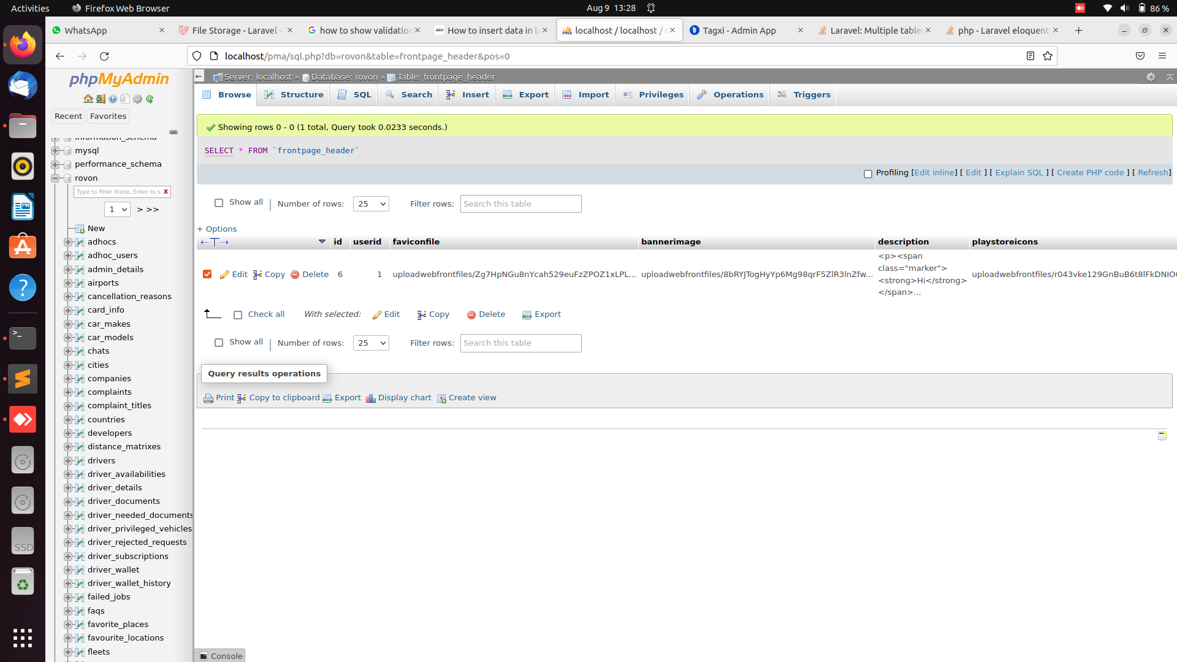The image size is (1177, 662).
Task: Tick the Check all checkbox
Action: coord(238,314)
